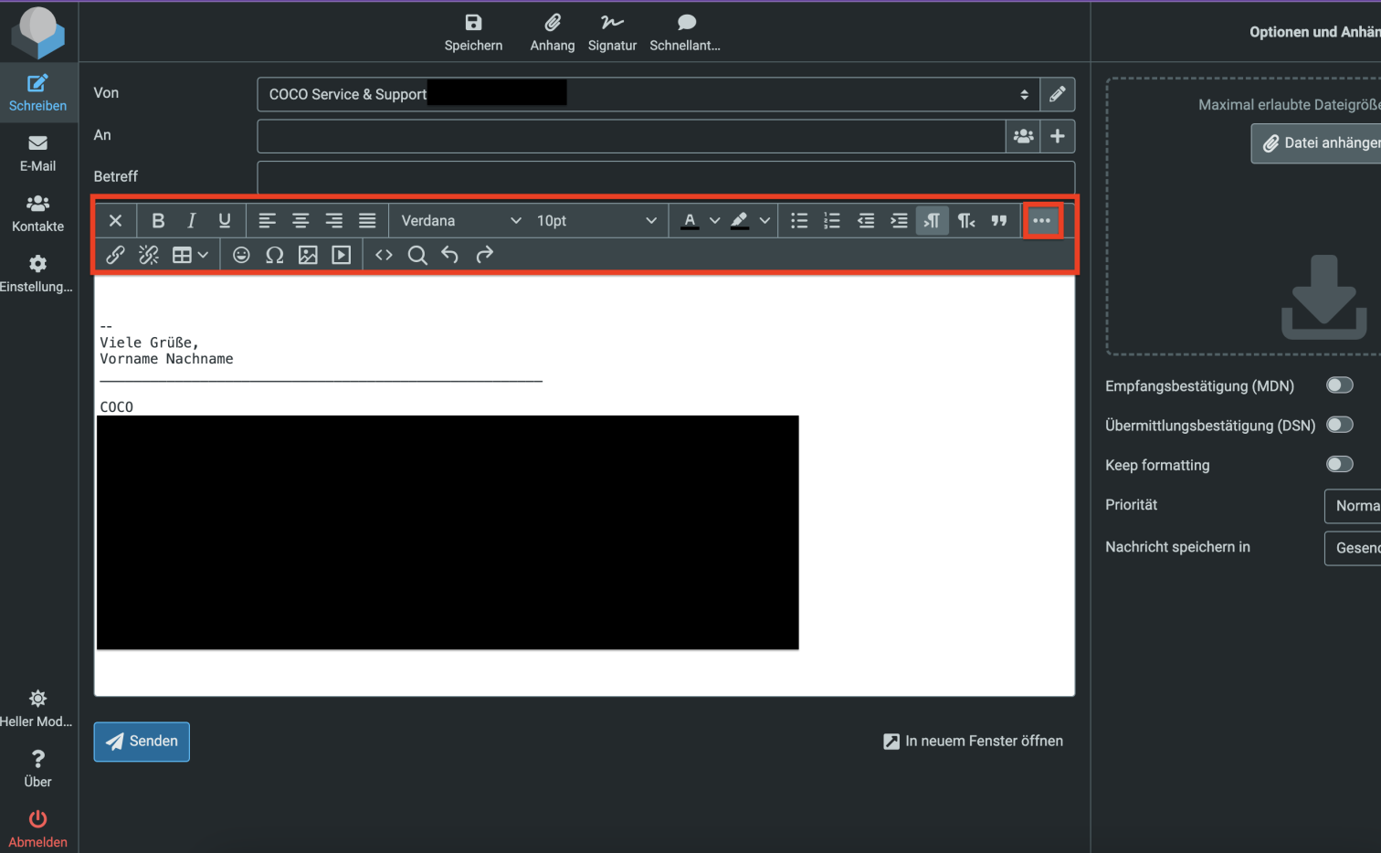This screenshot has height=853, width=1381.
Task: Turn on Keep formatting switch
Action: [x=1339, y=464]
